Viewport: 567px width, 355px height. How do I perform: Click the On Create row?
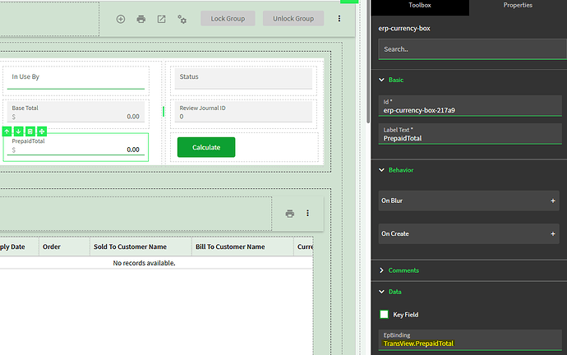468,234
